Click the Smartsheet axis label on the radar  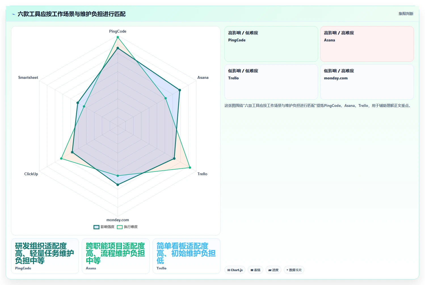[28, 78]
